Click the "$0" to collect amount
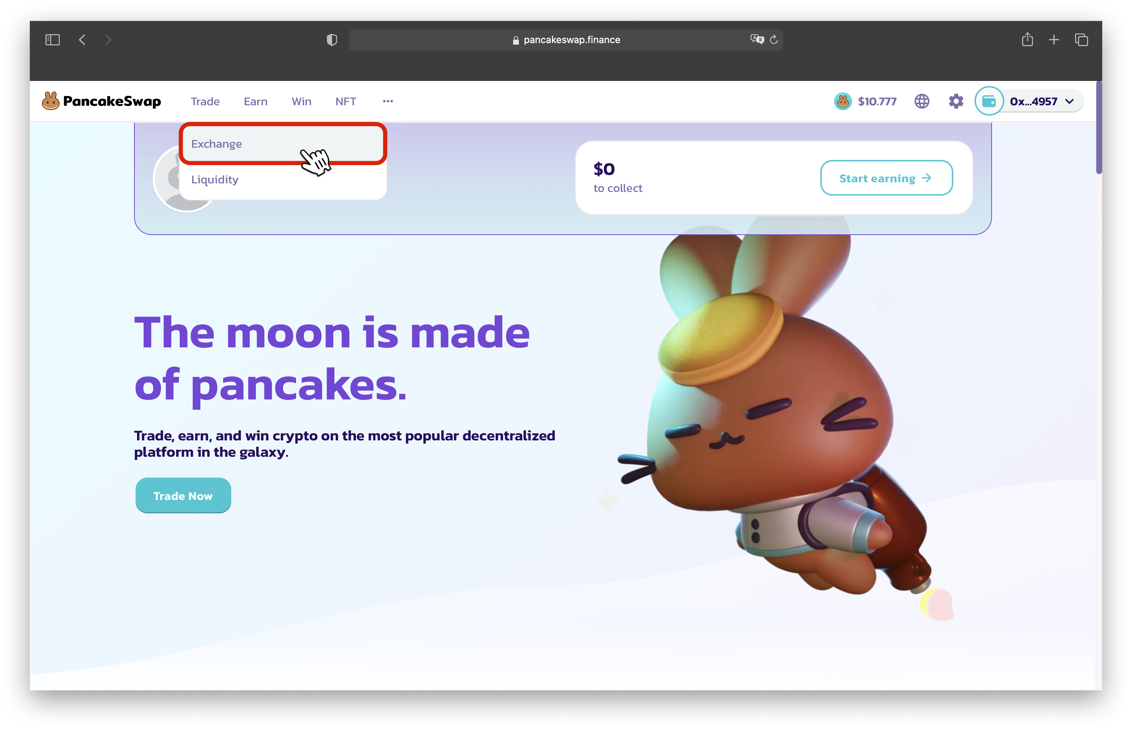The width and height of the screenshot is (1132, 729). [604, 169]
